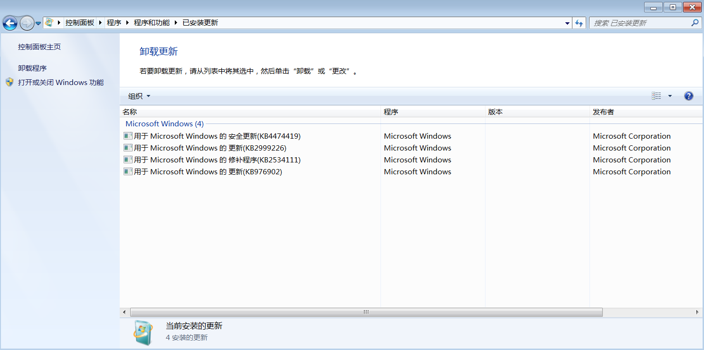Select the KB2534111 修补程序 row
The image size is (704, 350).
[x=217, y=160]
